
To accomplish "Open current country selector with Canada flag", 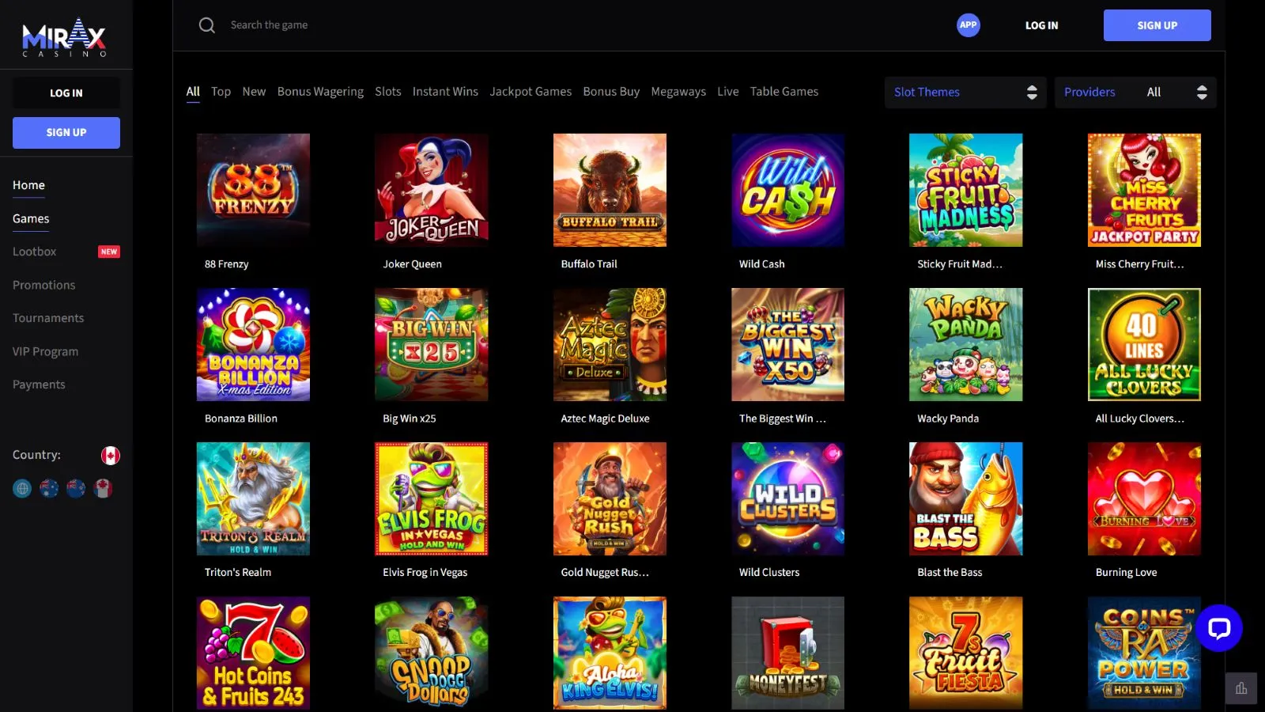I will [110, 456].
